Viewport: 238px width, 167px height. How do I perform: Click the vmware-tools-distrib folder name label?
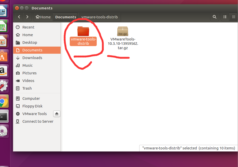point(83,41)
